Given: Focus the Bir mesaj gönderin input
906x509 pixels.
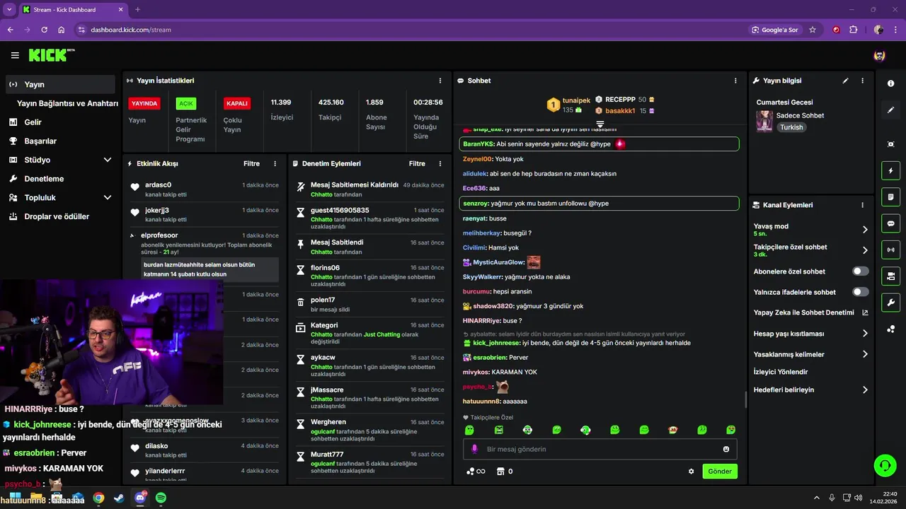Looking at the screenshot, I should 599,449.
